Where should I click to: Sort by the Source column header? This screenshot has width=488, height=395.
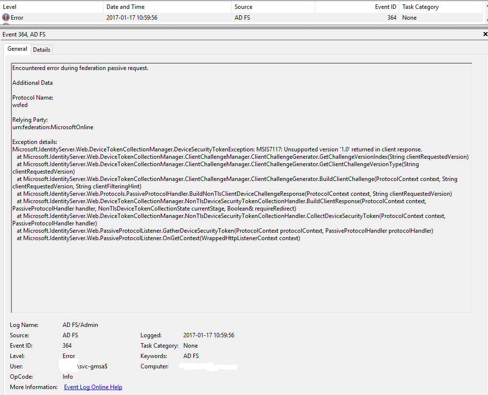273,7
